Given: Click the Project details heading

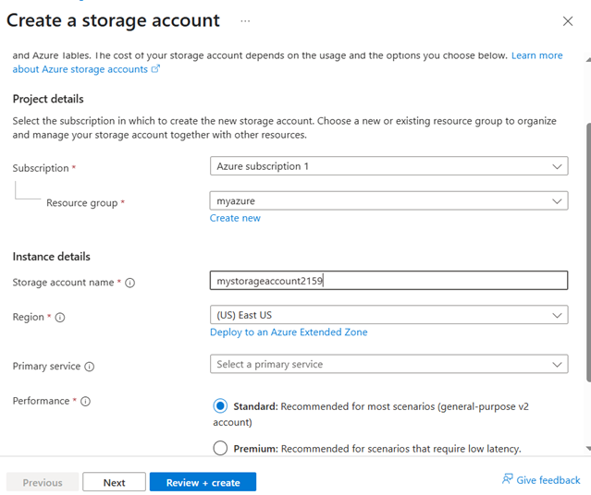Looking at the screenshot, I should pos(48,99).
